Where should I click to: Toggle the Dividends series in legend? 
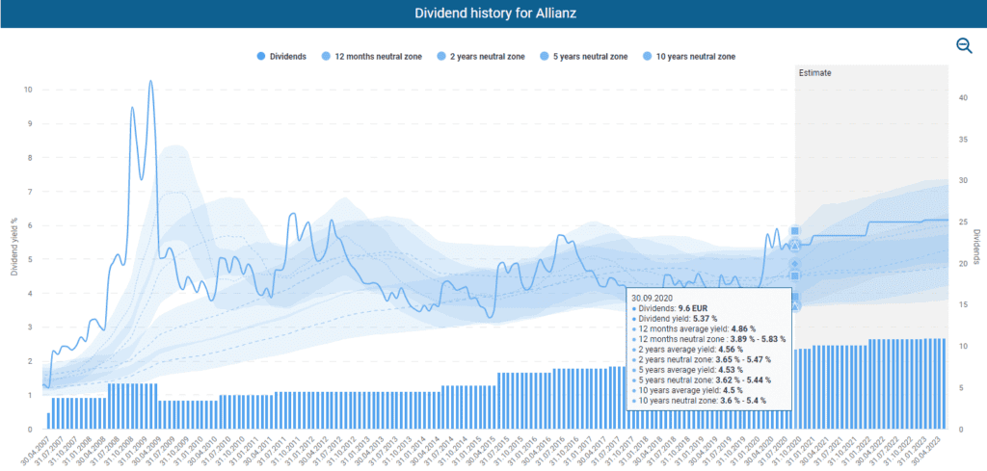coord(281,56)
